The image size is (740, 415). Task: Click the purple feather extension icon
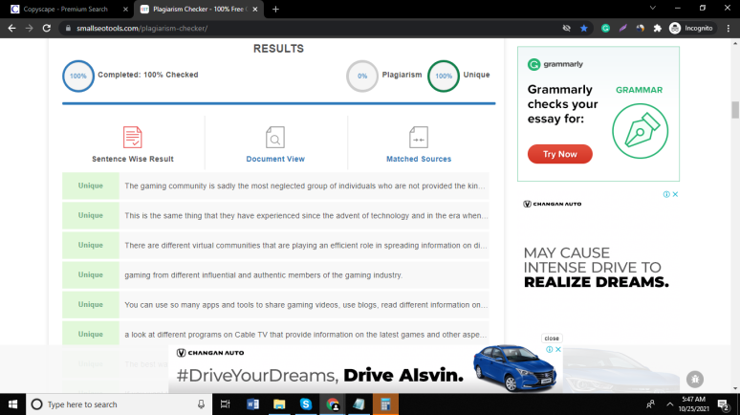[623, 29]
